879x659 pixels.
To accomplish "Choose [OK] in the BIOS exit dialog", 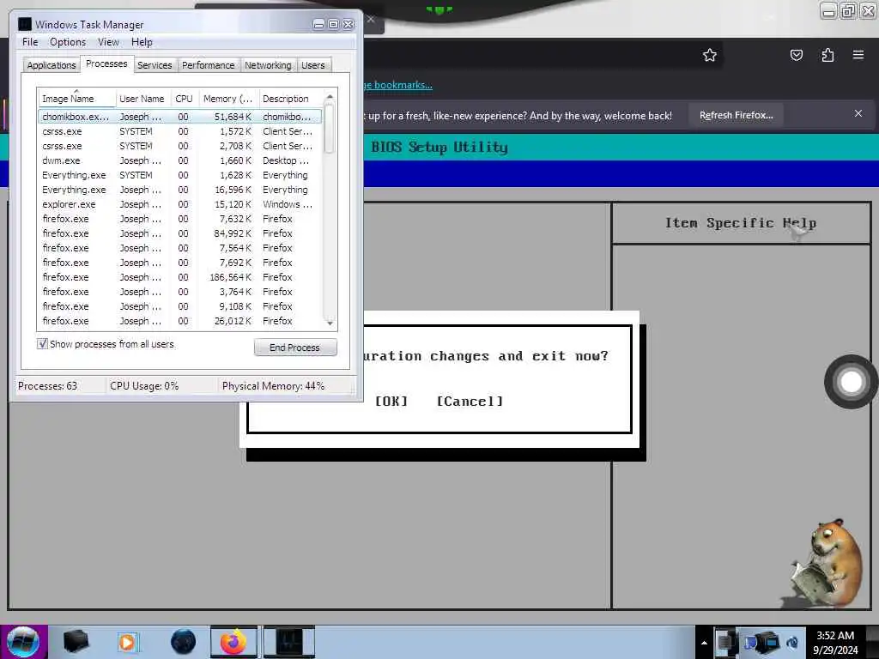I will pyautogui.click(x=391, y=402).
